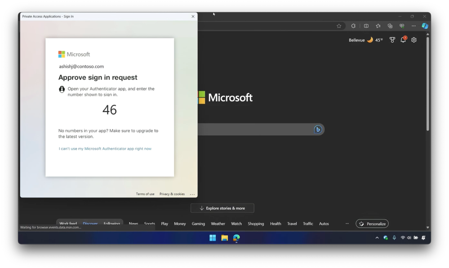The width and height of the screenshot is (449, 268).
Task: Open Edge Settings and more ellipsis
Action: pos(413,26)
